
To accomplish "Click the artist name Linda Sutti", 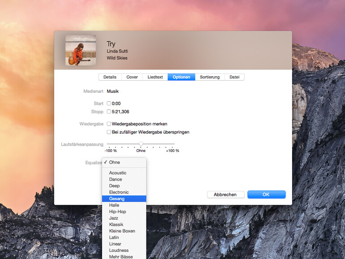I will click(117, 51).
